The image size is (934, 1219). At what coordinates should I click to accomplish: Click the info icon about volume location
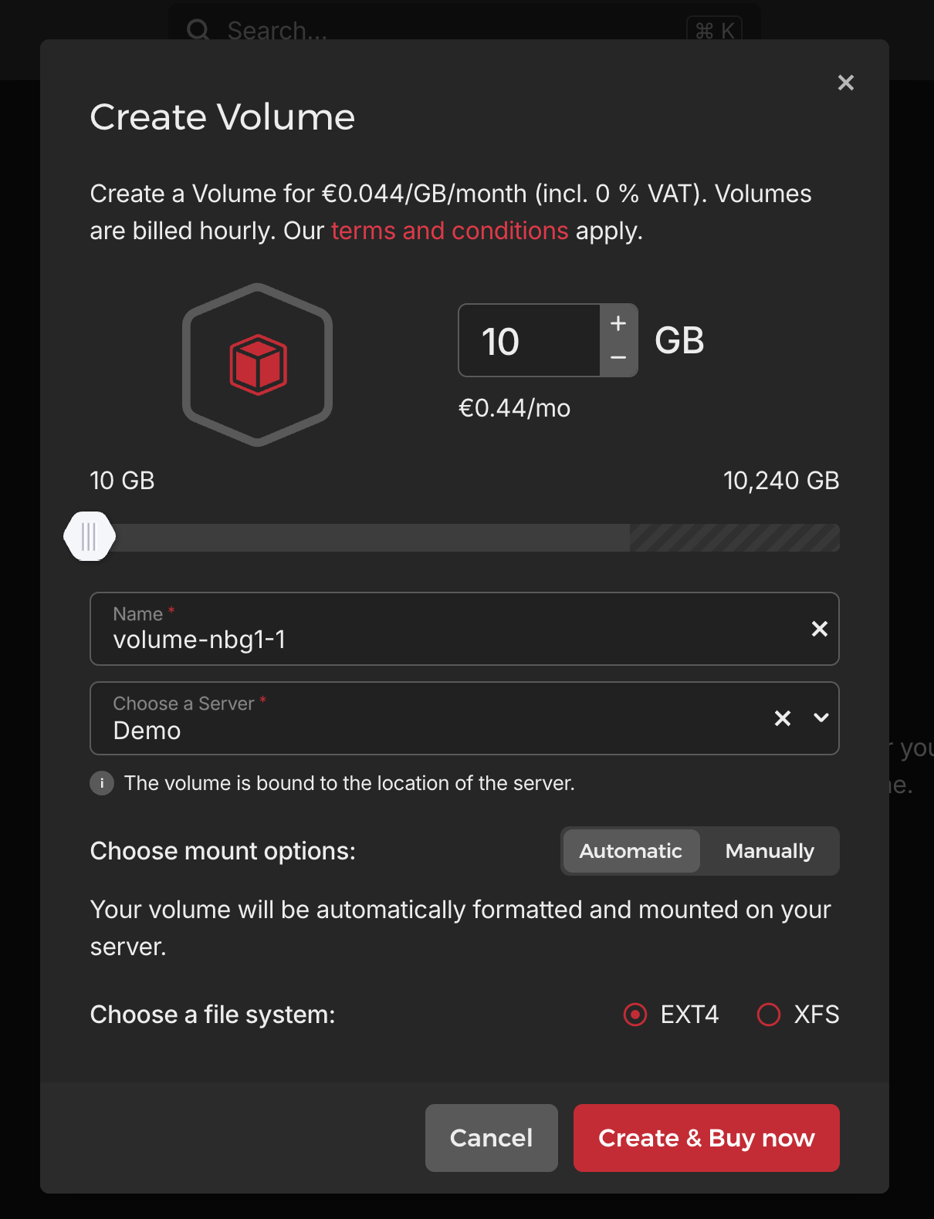click(x=102, y=783)
